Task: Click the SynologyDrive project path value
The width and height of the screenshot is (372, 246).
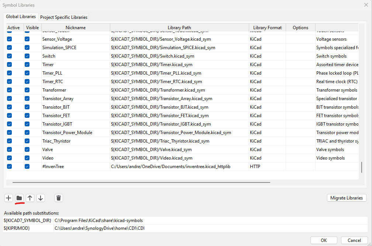Action: pos(211,228)
